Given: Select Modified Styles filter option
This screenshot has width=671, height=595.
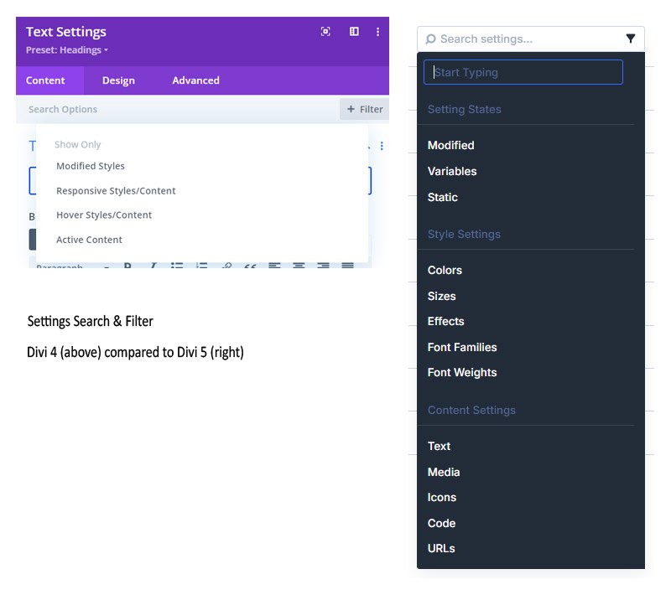Looking at the screenshot, I should pyautogui.click(x=91, y=166).
